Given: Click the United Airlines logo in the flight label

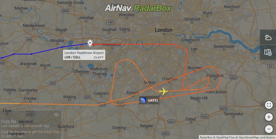Looking at the screenshot, I should click(x=143, y=100).
